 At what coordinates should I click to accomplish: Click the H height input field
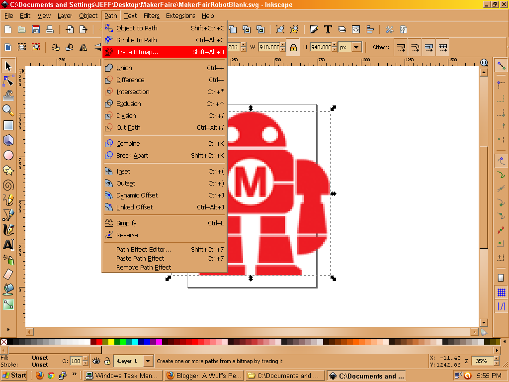[321, 47]
